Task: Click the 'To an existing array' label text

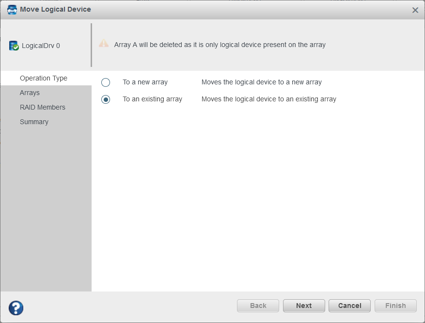Action: [153, 99]
